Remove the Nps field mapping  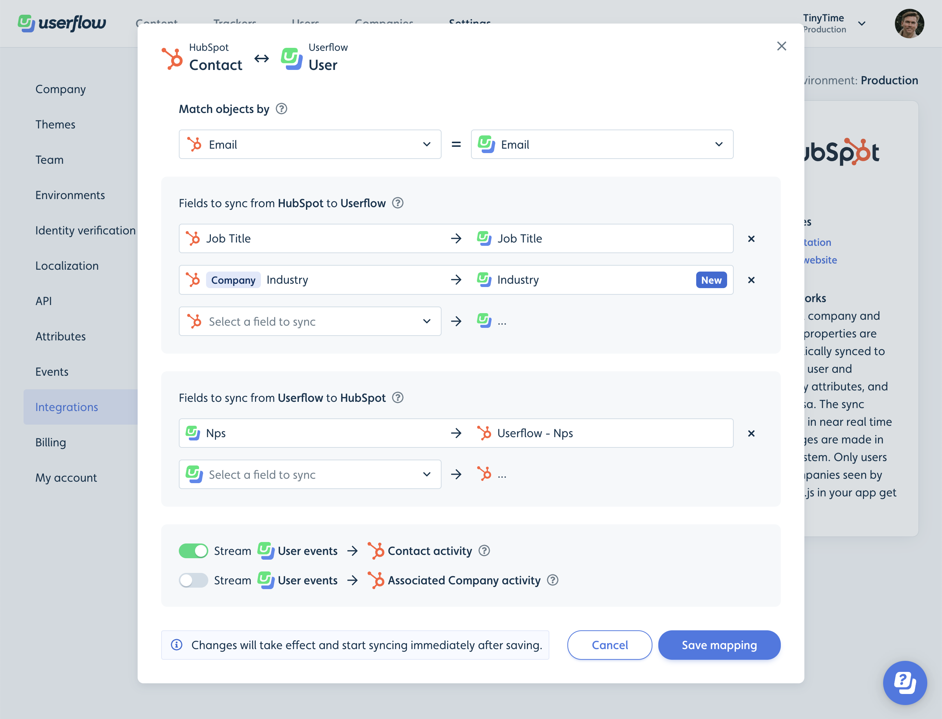click(751, 433)
